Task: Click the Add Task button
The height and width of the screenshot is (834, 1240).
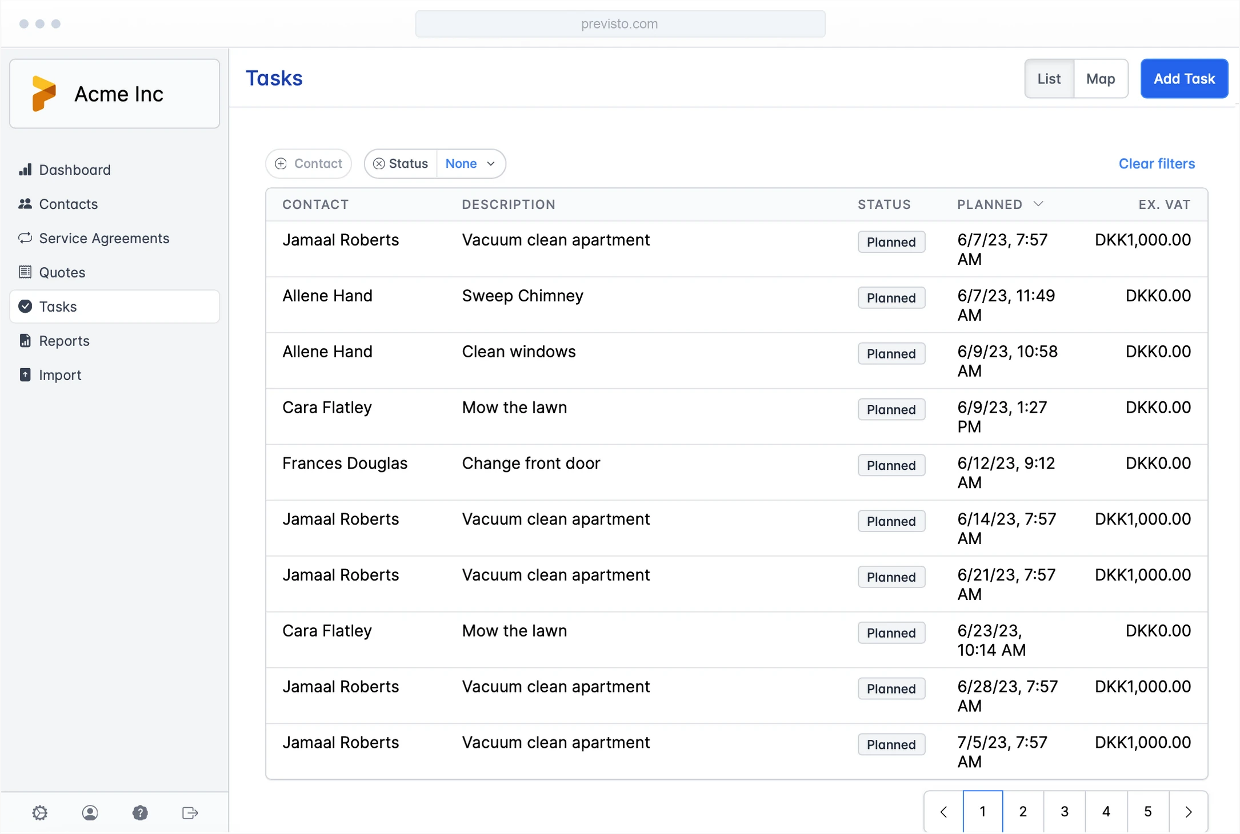Action: (1184, 78)
